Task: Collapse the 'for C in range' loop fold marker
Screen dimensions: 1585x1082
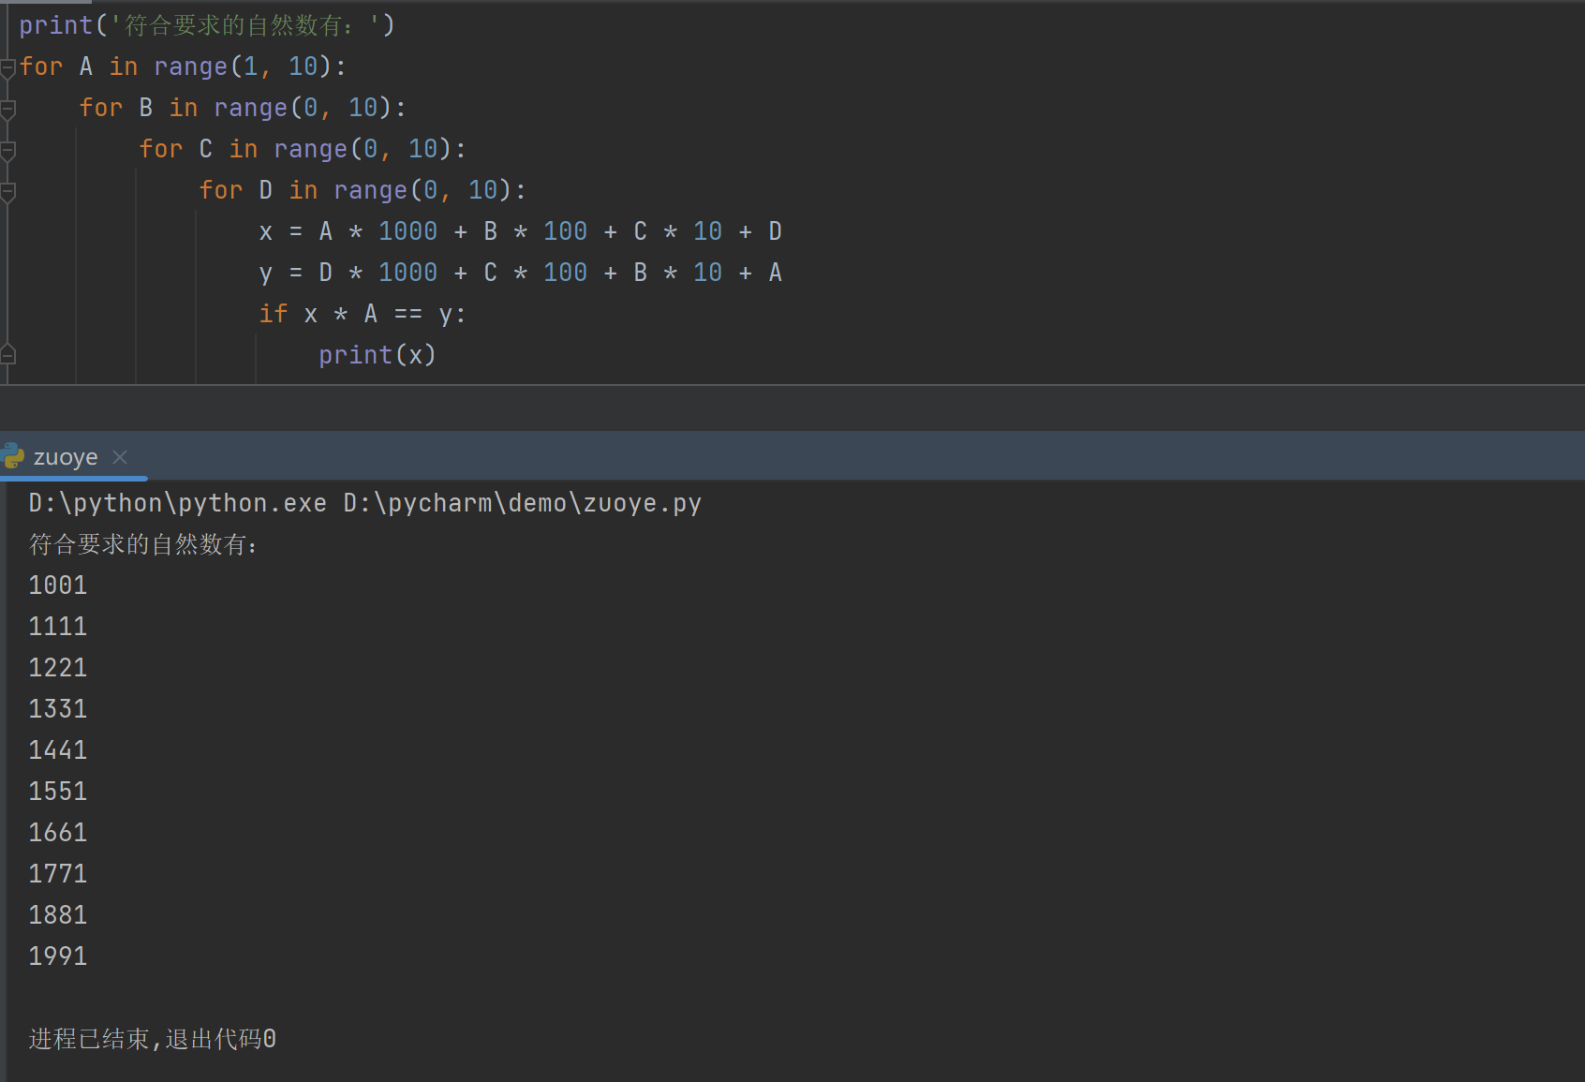Action: tap(7, 149)
